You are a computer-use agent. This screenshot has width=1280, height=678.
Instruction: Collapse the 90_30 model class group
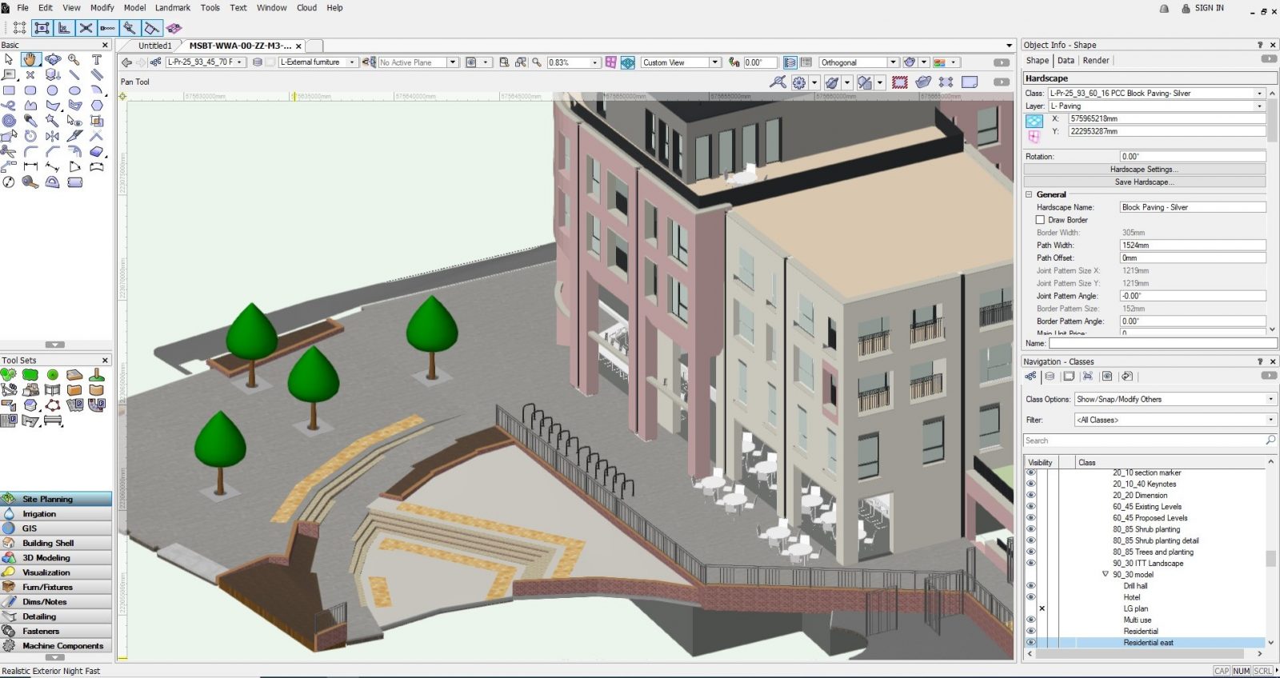pyautogui.click(x=1106, y=574)
